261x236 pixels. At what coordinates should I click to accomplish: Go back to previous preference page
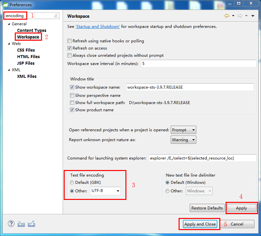[227, 16]
